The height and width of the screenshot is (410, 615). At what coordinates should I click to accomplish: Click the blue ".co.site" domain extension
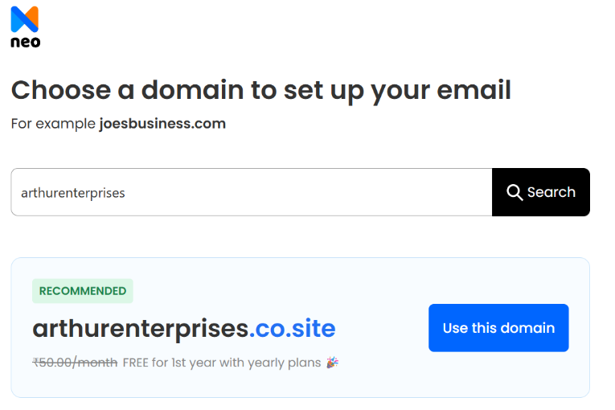(x=292, y=328)
